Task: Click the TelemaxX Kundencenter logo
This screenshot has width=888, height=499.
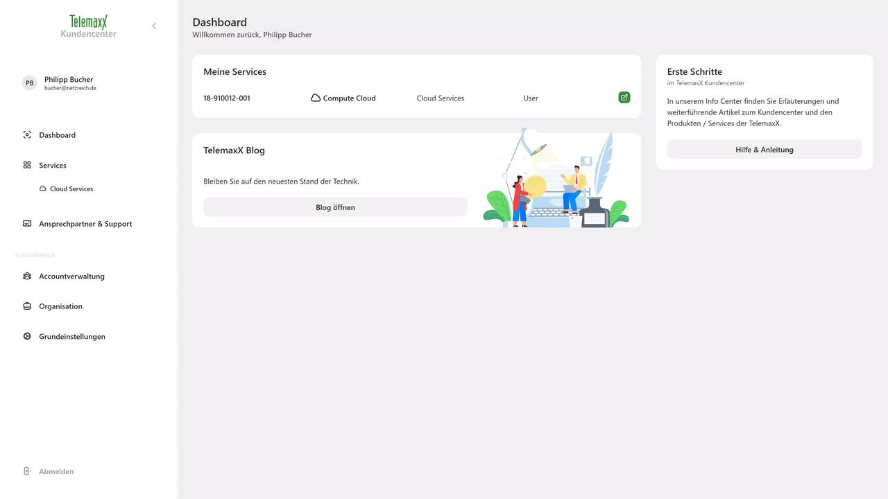Action: [89, 26]
